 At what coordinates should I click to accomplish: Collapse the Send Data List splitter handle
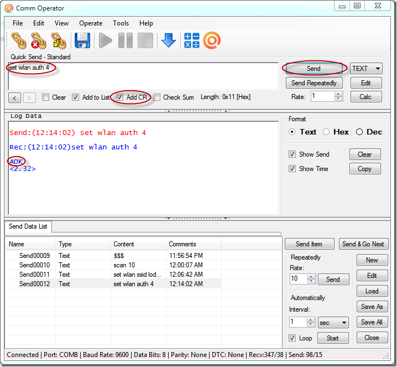coord(197,218)
